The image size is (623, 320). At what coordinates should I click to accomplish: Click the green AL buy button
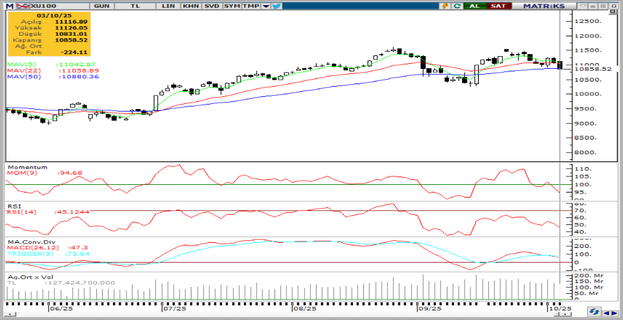click(474, 6)
